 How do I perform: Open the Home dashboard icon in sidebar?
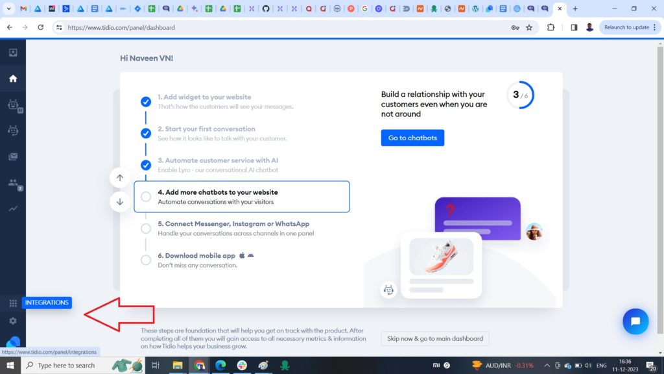click(x=13, y=79)
